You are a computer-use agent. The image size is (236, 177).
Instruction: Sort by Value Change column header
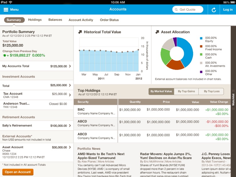click(x=219, y=102)
